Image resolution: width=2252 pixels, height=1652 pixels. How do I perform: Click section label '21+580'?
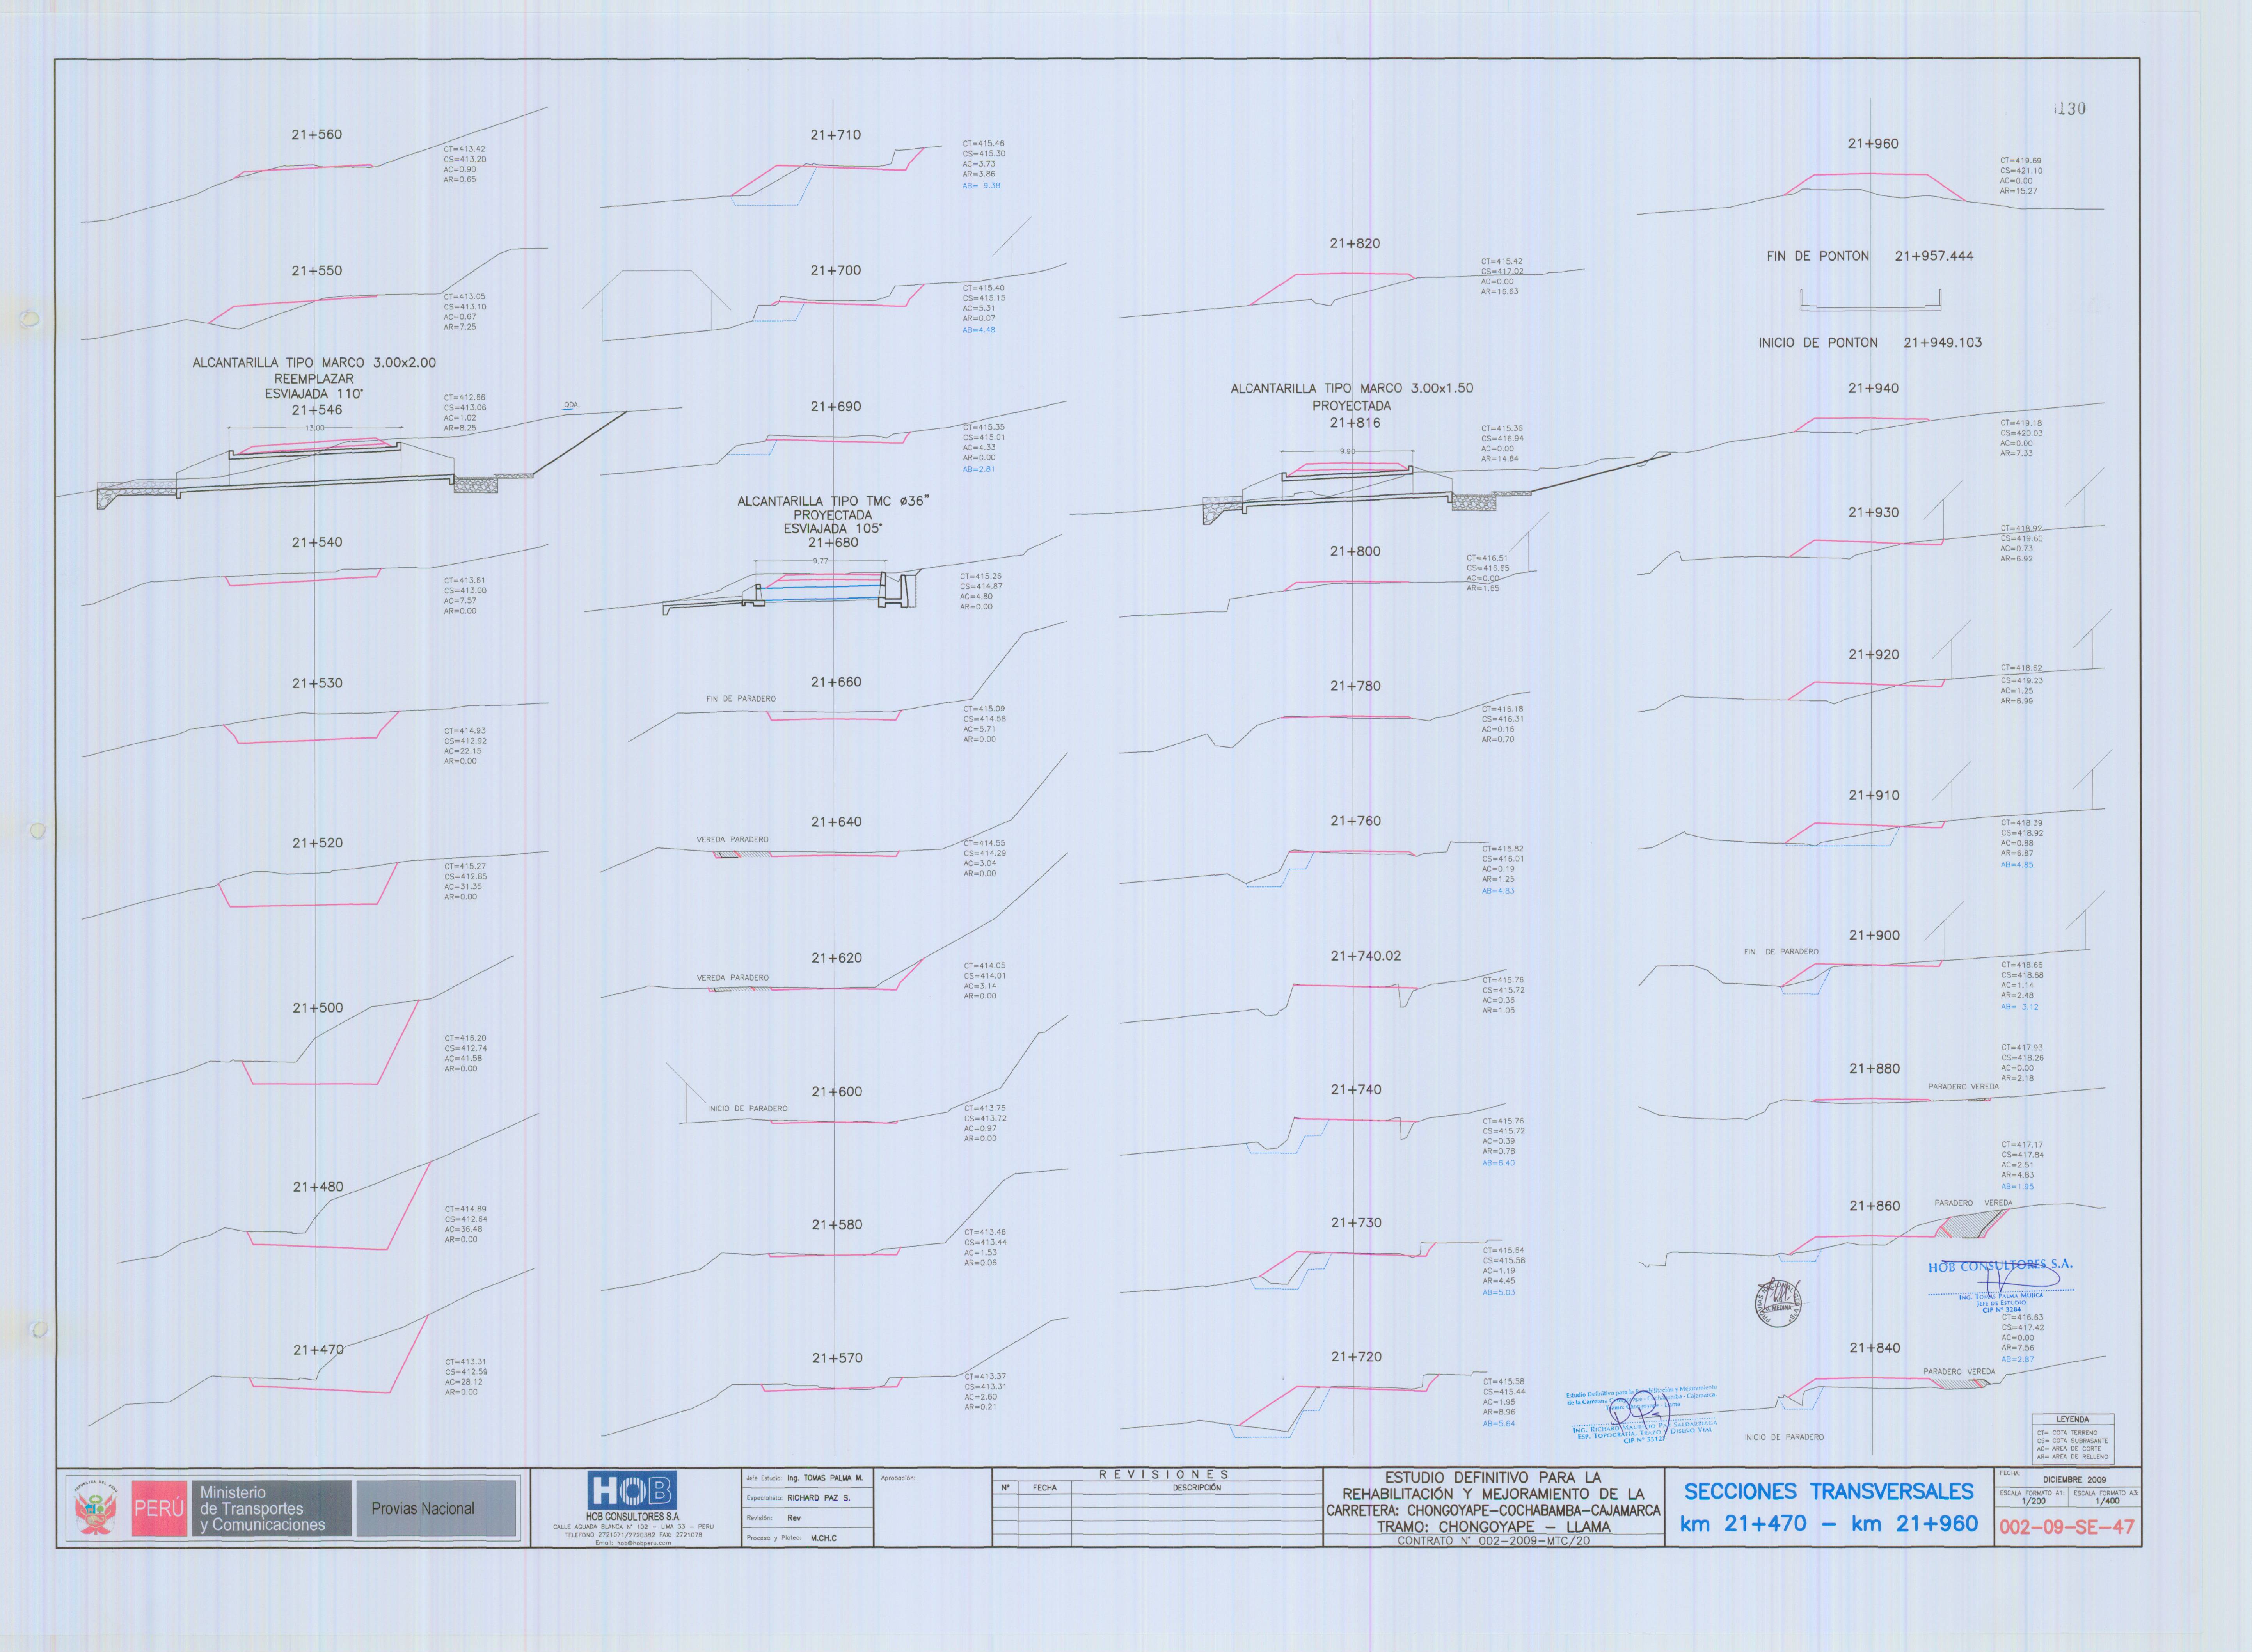[x=837, y=1225]
